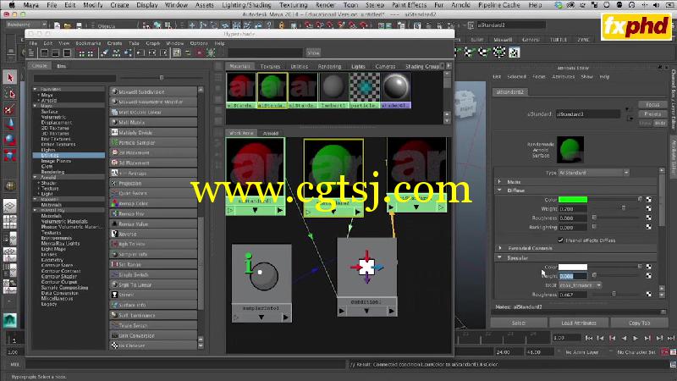Create a Remap Value node

coord(153,224)
